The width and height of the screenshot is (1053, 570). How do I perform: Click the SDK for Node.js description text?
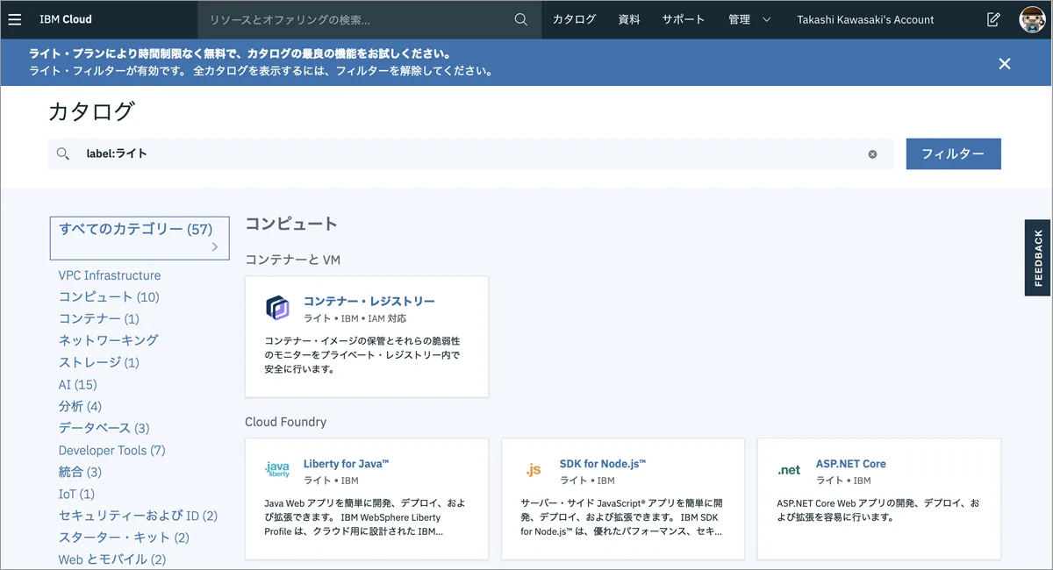621,517
